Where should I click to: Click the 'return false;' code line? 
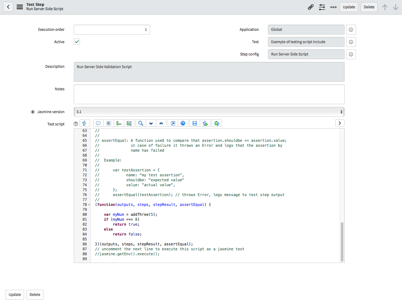pyautogui.click(x=127, y=234)
